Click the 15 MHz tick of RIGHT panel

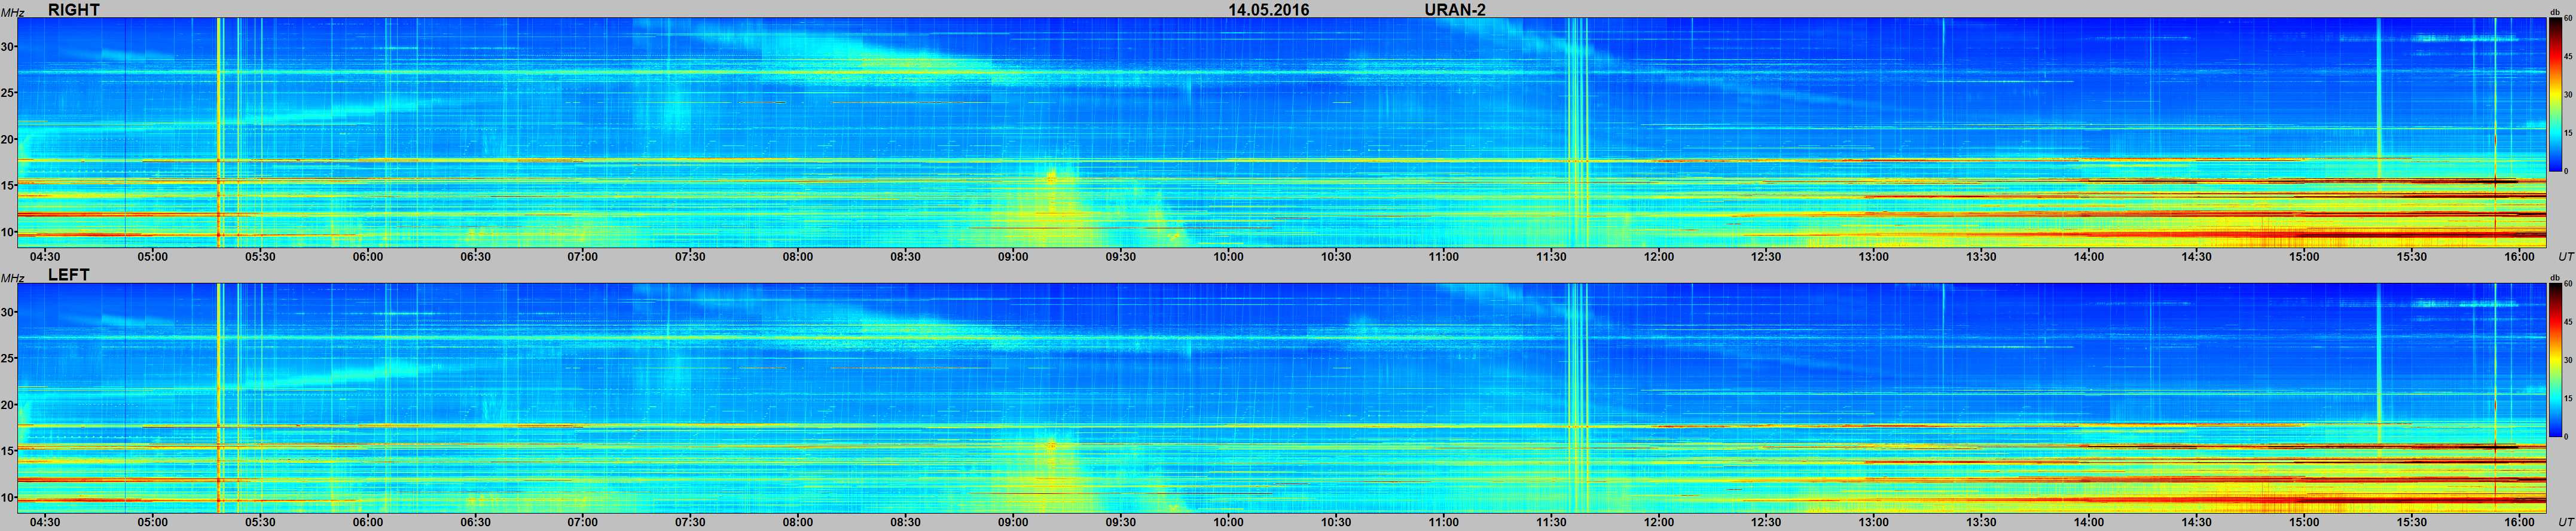coord(8,185)
